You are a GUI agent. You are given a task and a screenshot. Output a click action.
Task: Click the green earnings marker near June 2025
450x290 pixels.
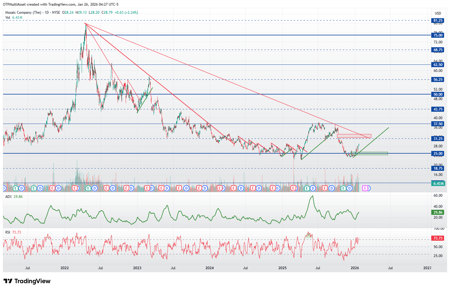[x=307, y=188]
